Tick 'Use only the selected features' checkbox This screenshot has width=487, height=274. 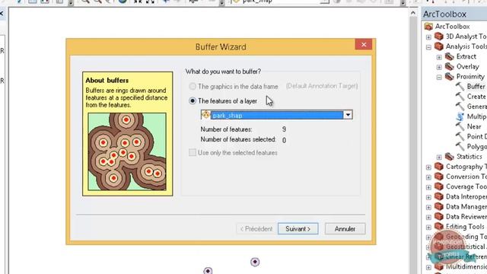click(193, 152)
